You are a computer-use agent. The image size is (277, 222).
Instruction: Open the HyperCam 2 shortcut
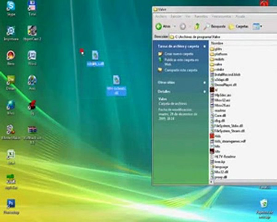tap(32, 33)
